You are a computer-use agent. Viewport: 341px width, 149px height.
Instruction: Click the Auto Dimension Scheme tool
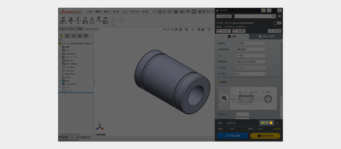(x=63, y=20)
